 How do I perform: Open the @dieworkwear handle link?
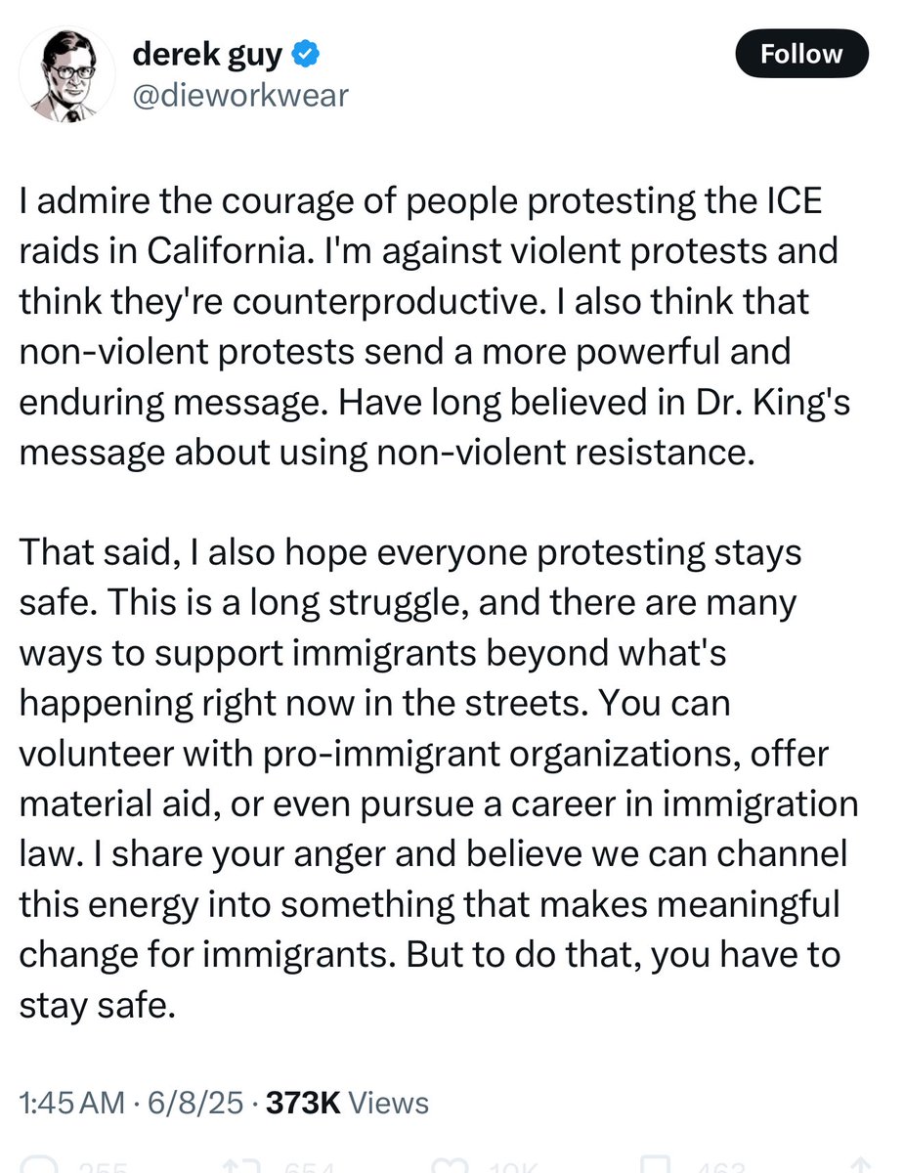pyautogui.click(x=239, y=95)
